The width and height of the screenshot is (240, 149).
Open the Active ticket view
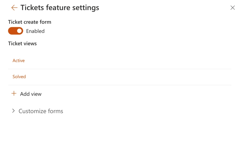19,61
